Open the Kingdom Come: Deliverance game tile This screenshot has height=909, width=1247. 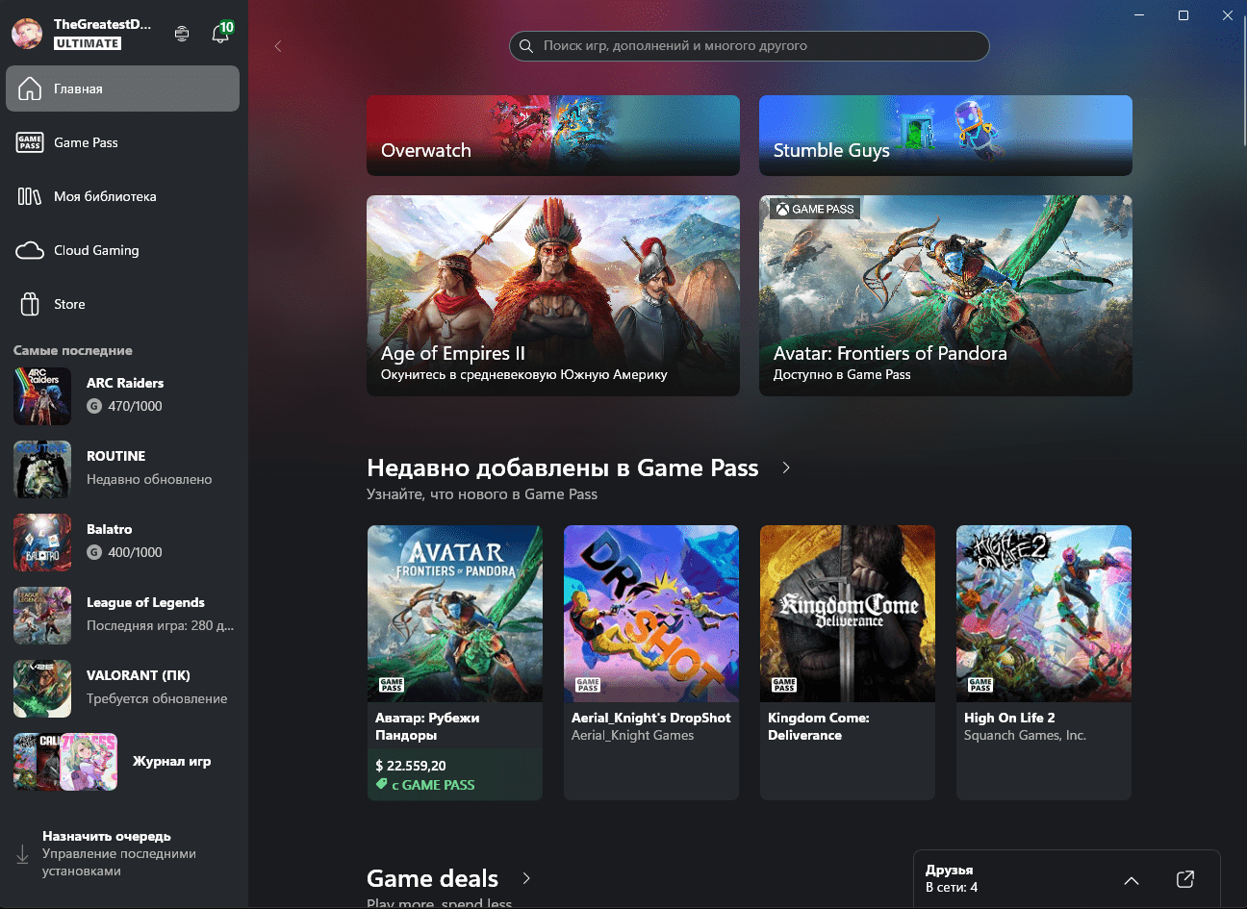847,662
